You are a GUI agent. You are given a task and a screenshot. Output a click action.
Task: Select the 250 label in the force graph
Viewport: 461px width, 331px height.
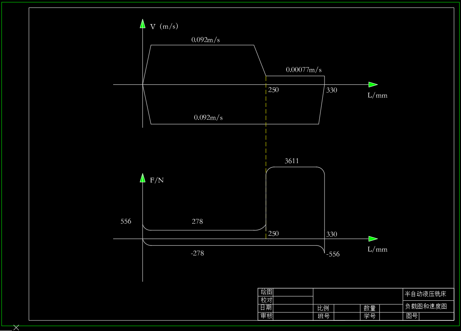(x=273, y=234)
